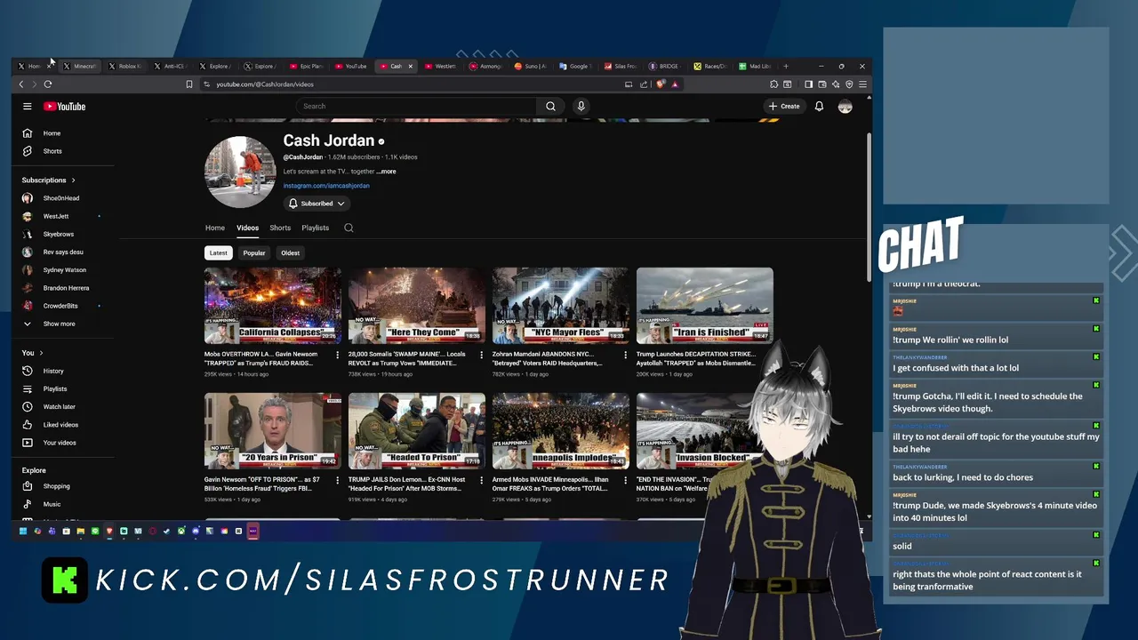Image resolution: width=1138 pixels, height=640 pixels.
Task: Start voice search with microphone icon
Action: (x=581, y=107)
